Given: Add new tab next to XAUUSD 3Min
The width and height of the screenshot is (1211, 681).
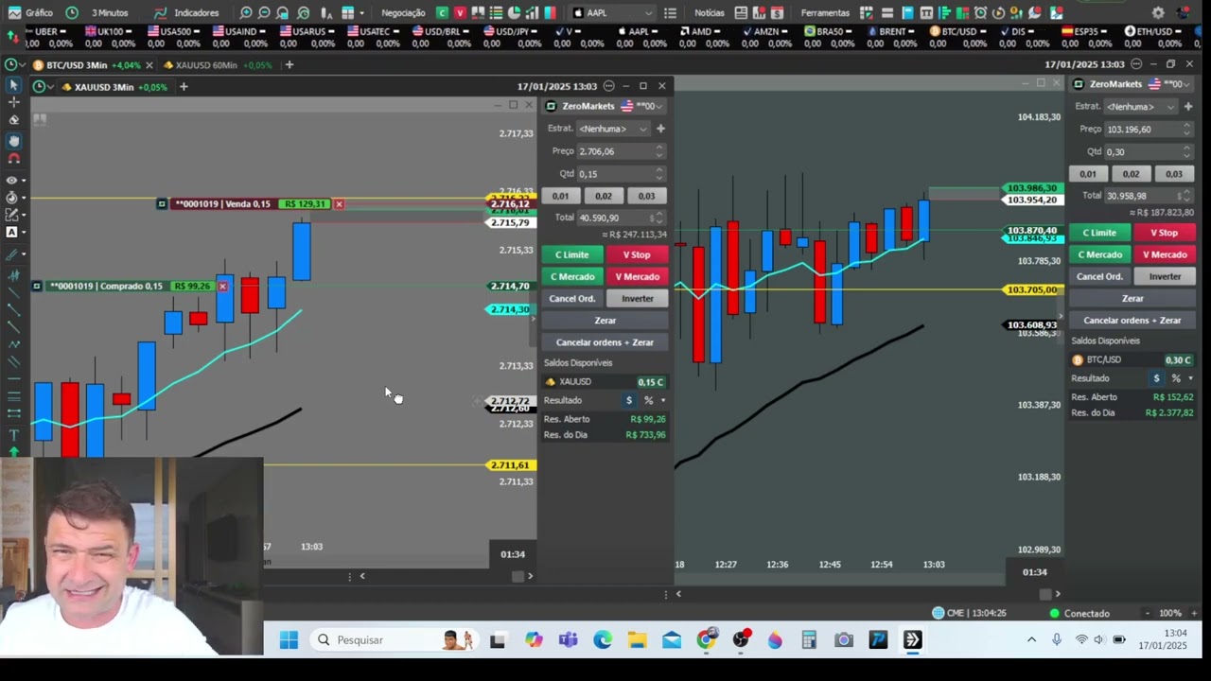Looking at the screenshot, I should 184,87.
